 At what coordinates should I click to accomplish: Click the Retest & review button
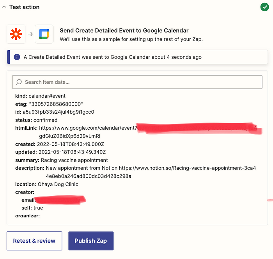point(34,241)
